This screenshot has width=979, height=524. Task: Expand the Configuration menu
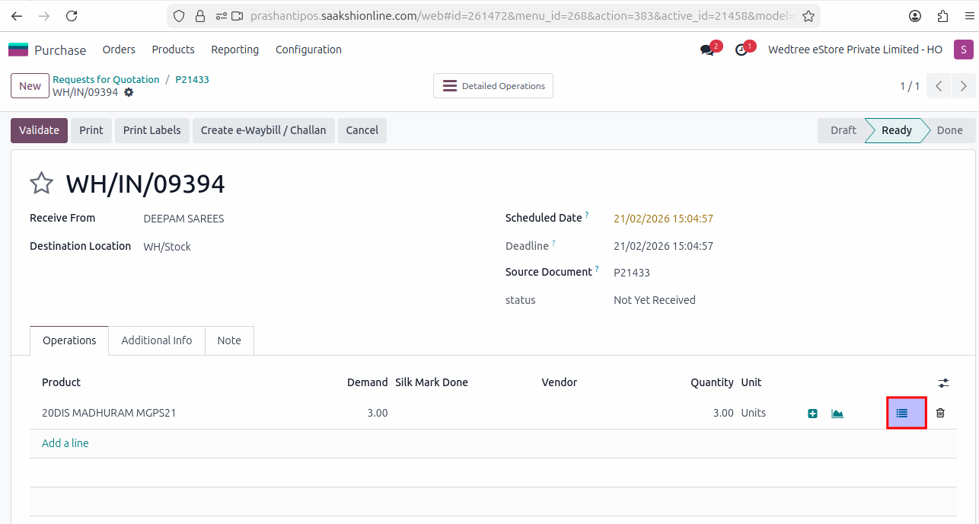308,50
